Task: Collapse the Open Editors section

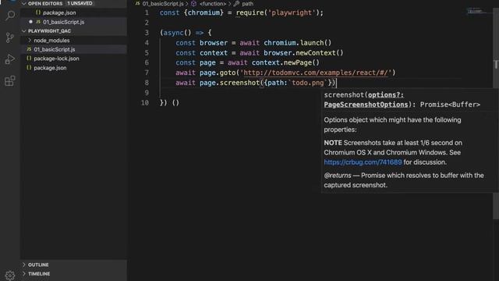Action: (24, 3)
